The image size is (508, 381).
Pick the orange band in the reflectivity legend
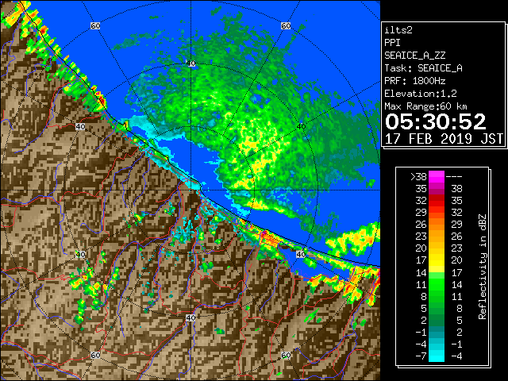(x=437, y=225)
